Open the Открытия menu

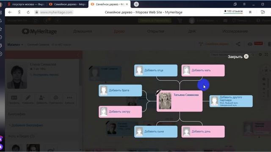pyautogui.click(x=156, y=31)
